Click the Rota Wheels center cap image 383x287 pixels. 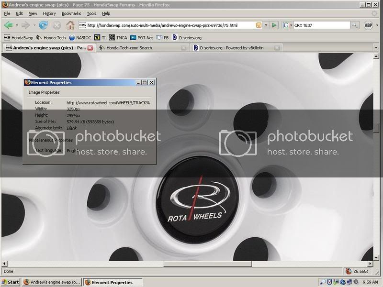198,200
